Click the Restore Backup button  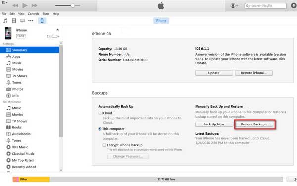click(254, 124)
